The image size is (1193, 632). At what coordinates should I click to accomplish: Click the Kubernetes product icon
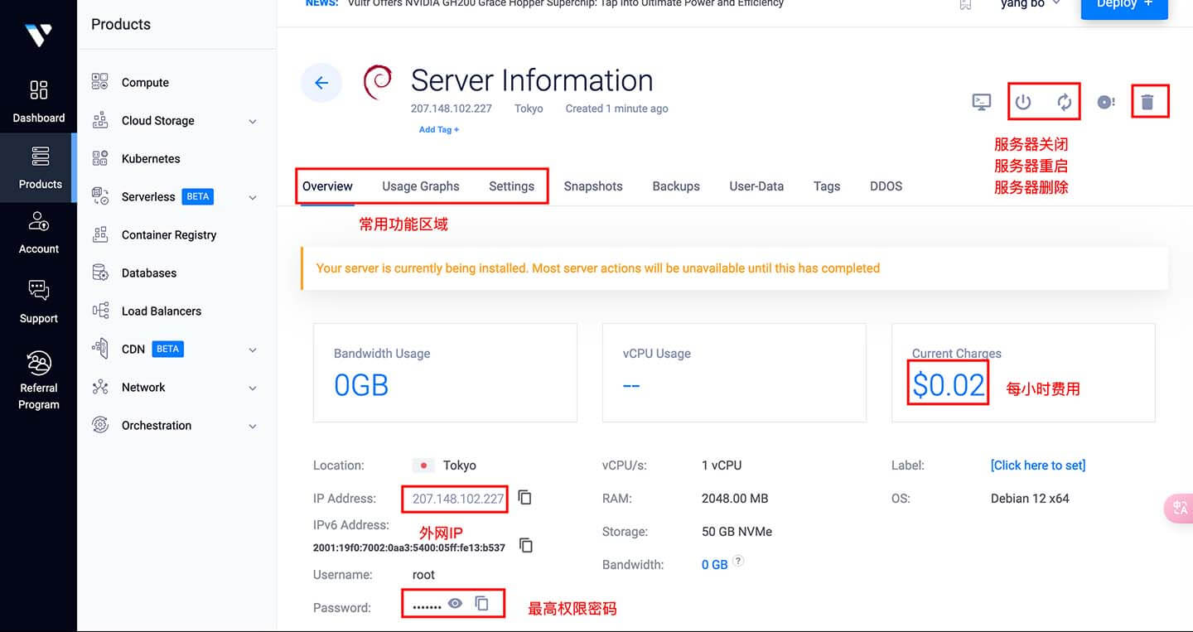pyautogui.click(x=100, y=158)
